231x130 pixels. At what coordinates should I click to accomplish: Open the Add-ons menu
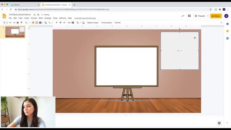point(62,18)
